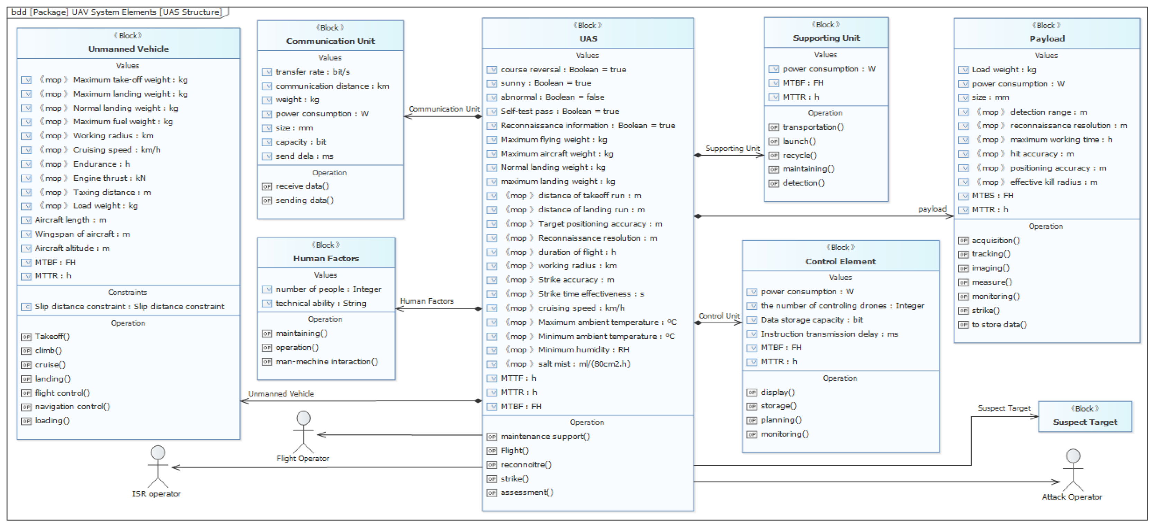Select the operation icon next to acquisition()

963,241
